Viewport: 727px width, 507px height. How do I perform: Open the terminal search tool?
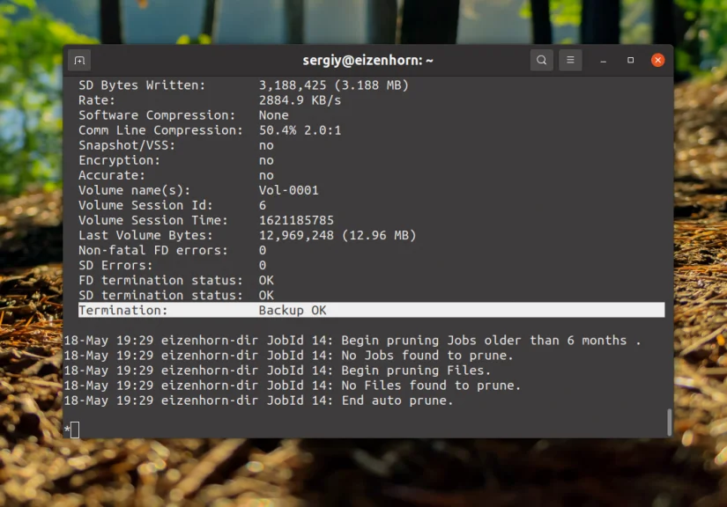click(x=542, y=60)
